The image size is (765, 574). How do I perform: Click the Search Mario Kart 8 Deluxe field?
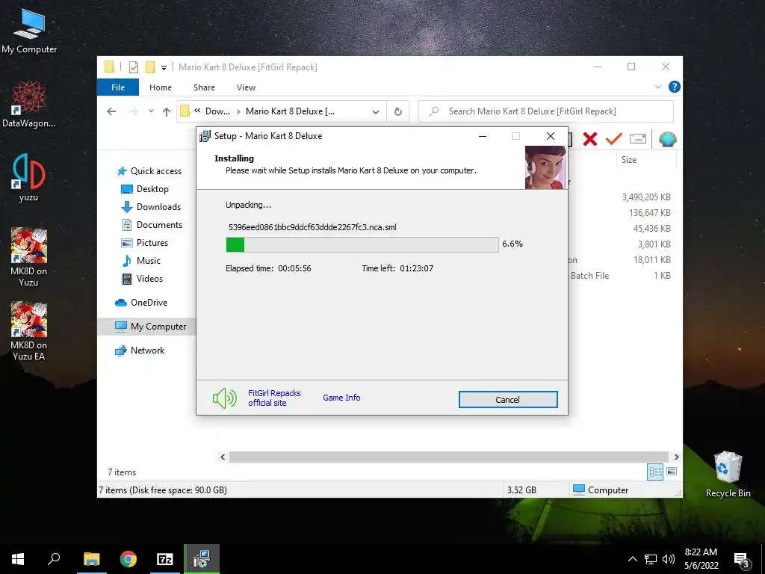click(x=546, y=111)
